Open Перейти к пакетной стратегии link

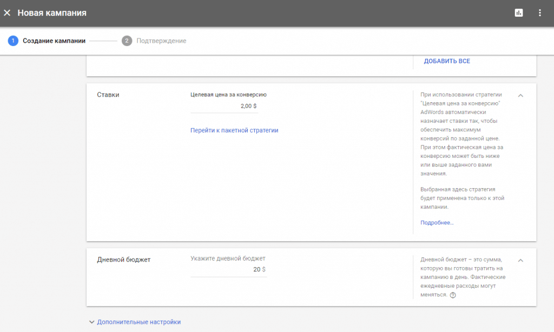point(234,130)
